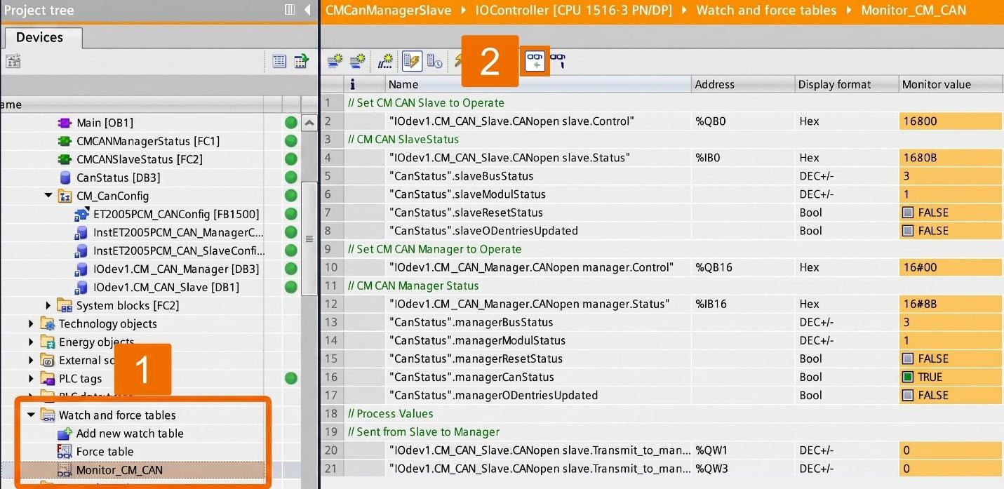Click the "CanStatus".managerModulStatus name cell
Viewport: 1004px width, 489px height.
tap(538, 340)
